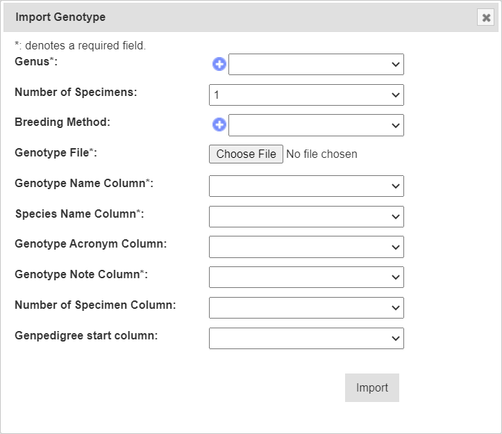Open the Genus dropdown

point(316,65)
